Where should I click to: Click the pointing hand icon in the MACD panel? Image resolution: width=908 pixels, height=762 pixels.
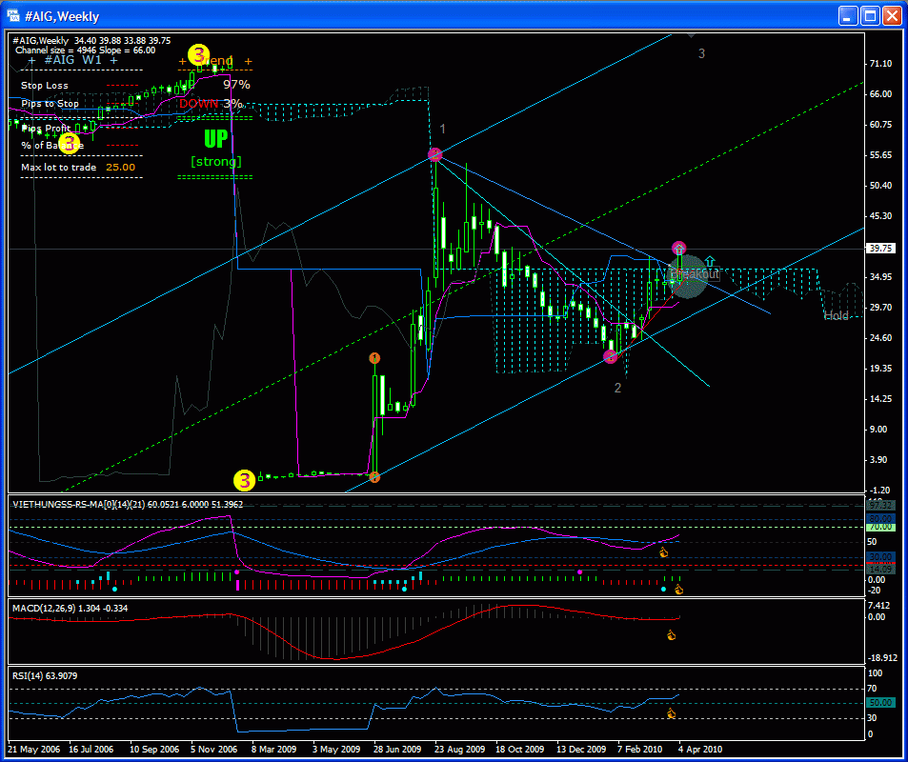click(671, 635)
